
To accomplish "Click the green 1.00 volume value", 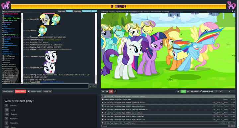I will point(183,91).
